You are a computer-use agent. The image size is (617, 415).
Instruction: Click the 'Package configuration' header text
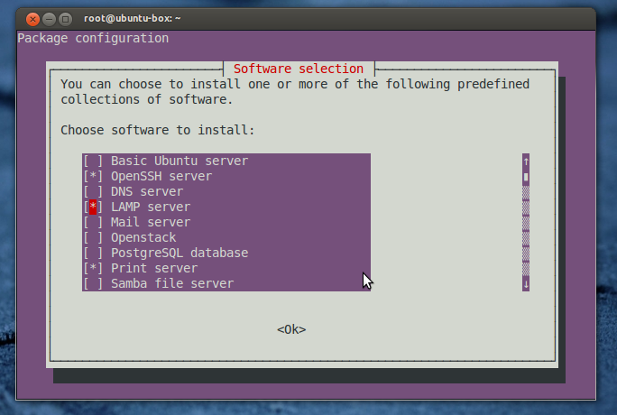93,38
